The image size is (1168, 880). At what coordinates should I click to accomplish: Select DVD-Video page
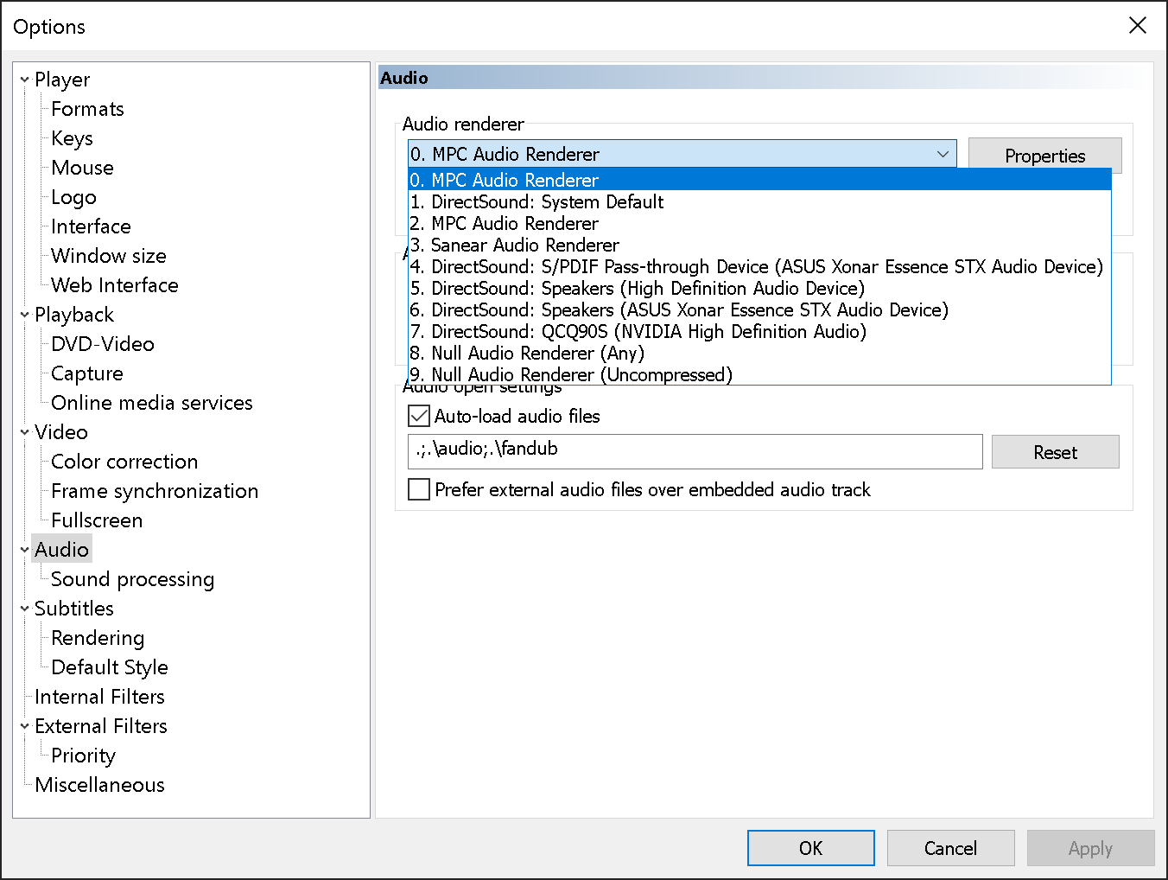pos(103,344)
